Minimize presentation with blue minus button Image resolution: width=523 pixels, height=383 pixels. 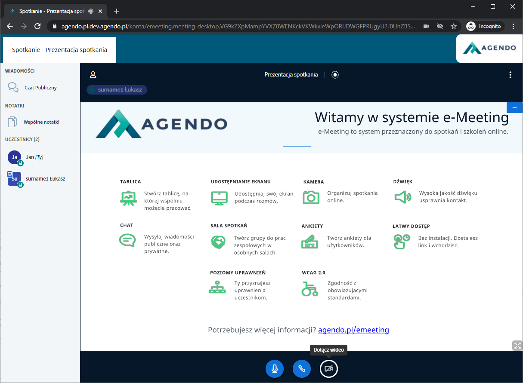[514, 107]
